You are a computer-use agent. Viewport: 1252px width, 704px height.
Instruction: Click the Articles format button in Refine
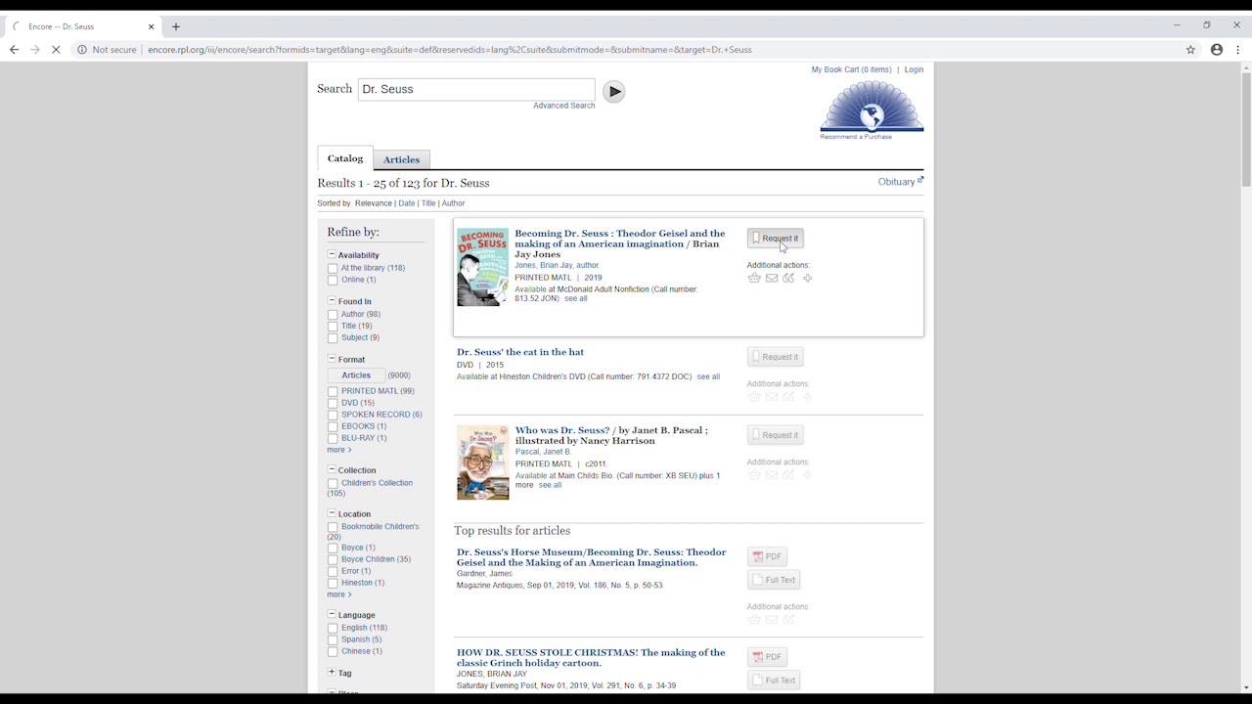(x=356, y=375)
